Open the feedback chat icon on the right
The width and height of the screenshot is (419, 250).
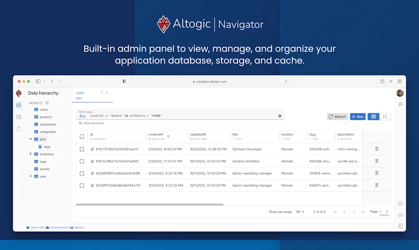click(x=400, y=204)
